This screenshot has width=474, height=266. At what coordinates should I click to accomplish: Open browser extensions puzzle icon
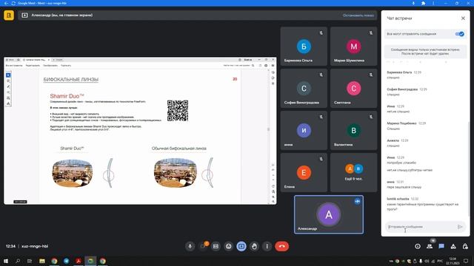tap(423, 3)
